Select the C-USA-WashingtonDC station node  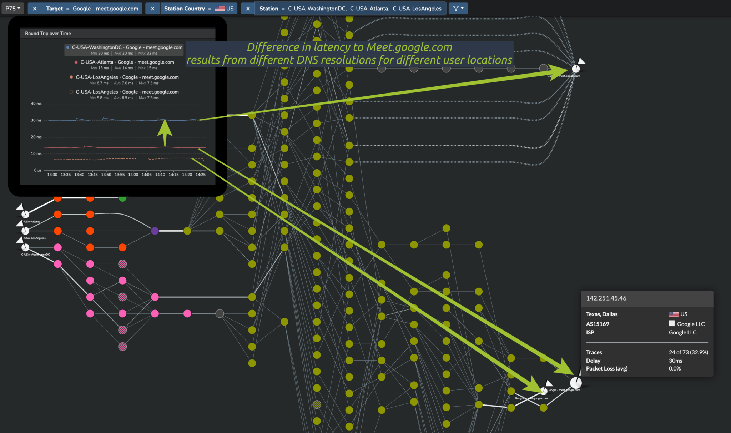point(25,247)
